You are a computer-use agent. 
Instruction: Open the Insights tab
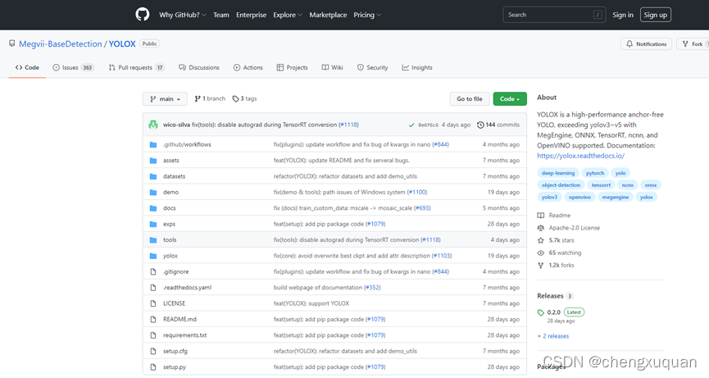(417, 67)
